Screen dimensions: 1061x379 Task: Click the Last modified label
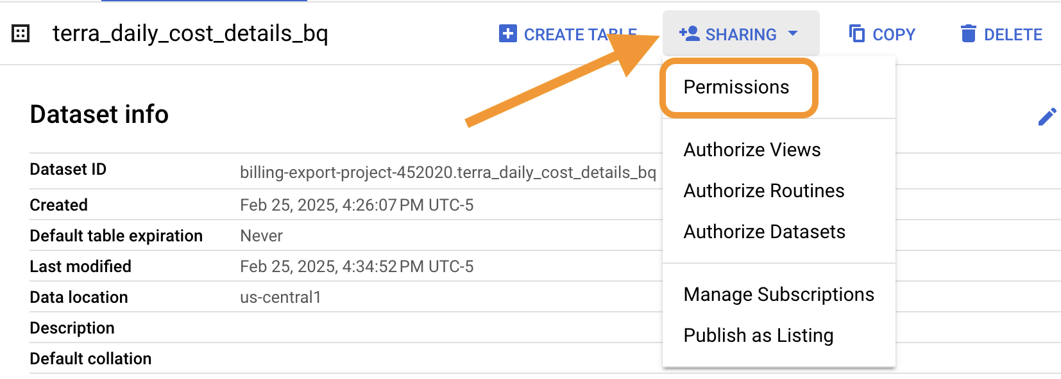point(81,267)
